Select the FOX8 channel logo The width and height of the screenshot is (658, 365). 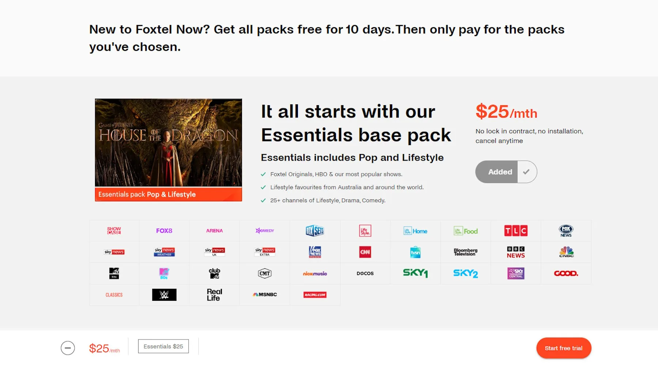point(164,231)
